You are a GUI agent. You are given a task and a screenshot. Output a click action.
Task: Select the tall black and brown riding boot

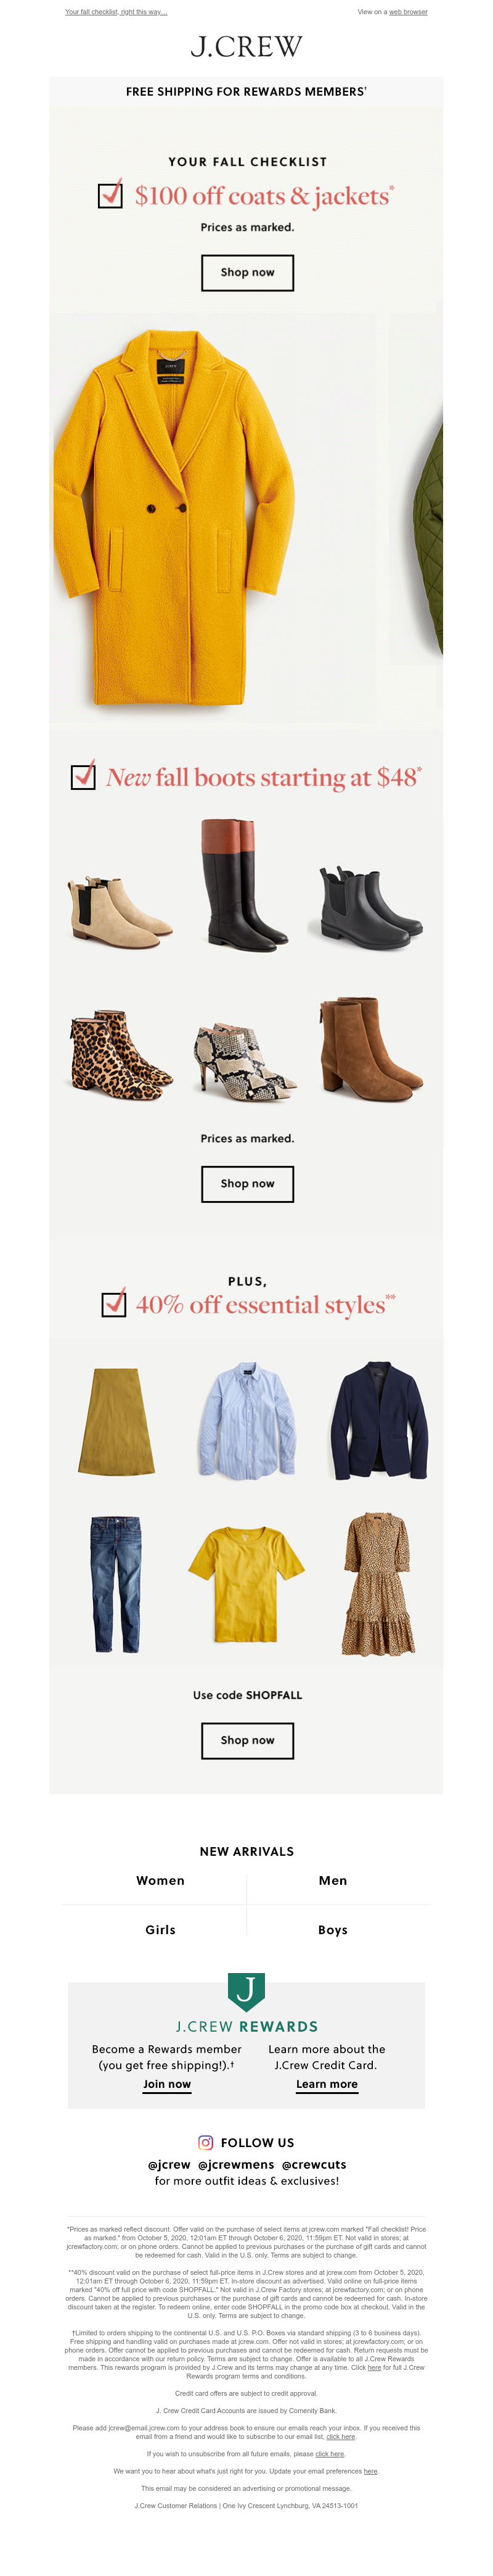245,883
